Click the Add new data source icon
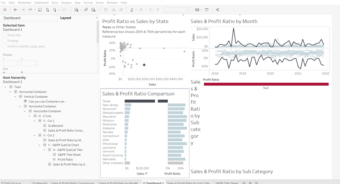Screen dimensions: 340x184 pyautogui.click(x=48, y=10)
